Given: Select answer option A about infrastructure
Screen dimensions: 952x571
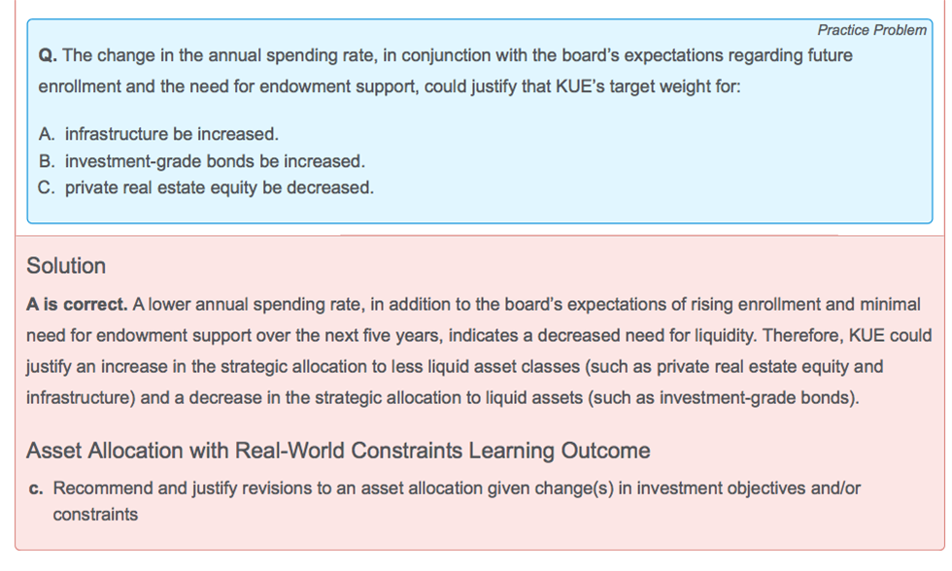Looking at the screenshot, I should pos(171,134).
